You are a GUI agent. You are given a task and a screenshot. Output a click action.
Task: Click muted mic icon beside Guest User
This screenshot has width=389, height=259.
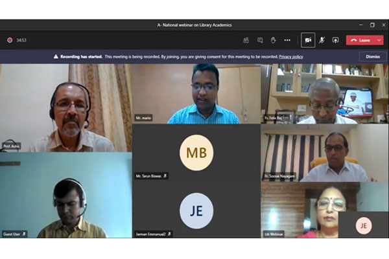pos(24,234)
